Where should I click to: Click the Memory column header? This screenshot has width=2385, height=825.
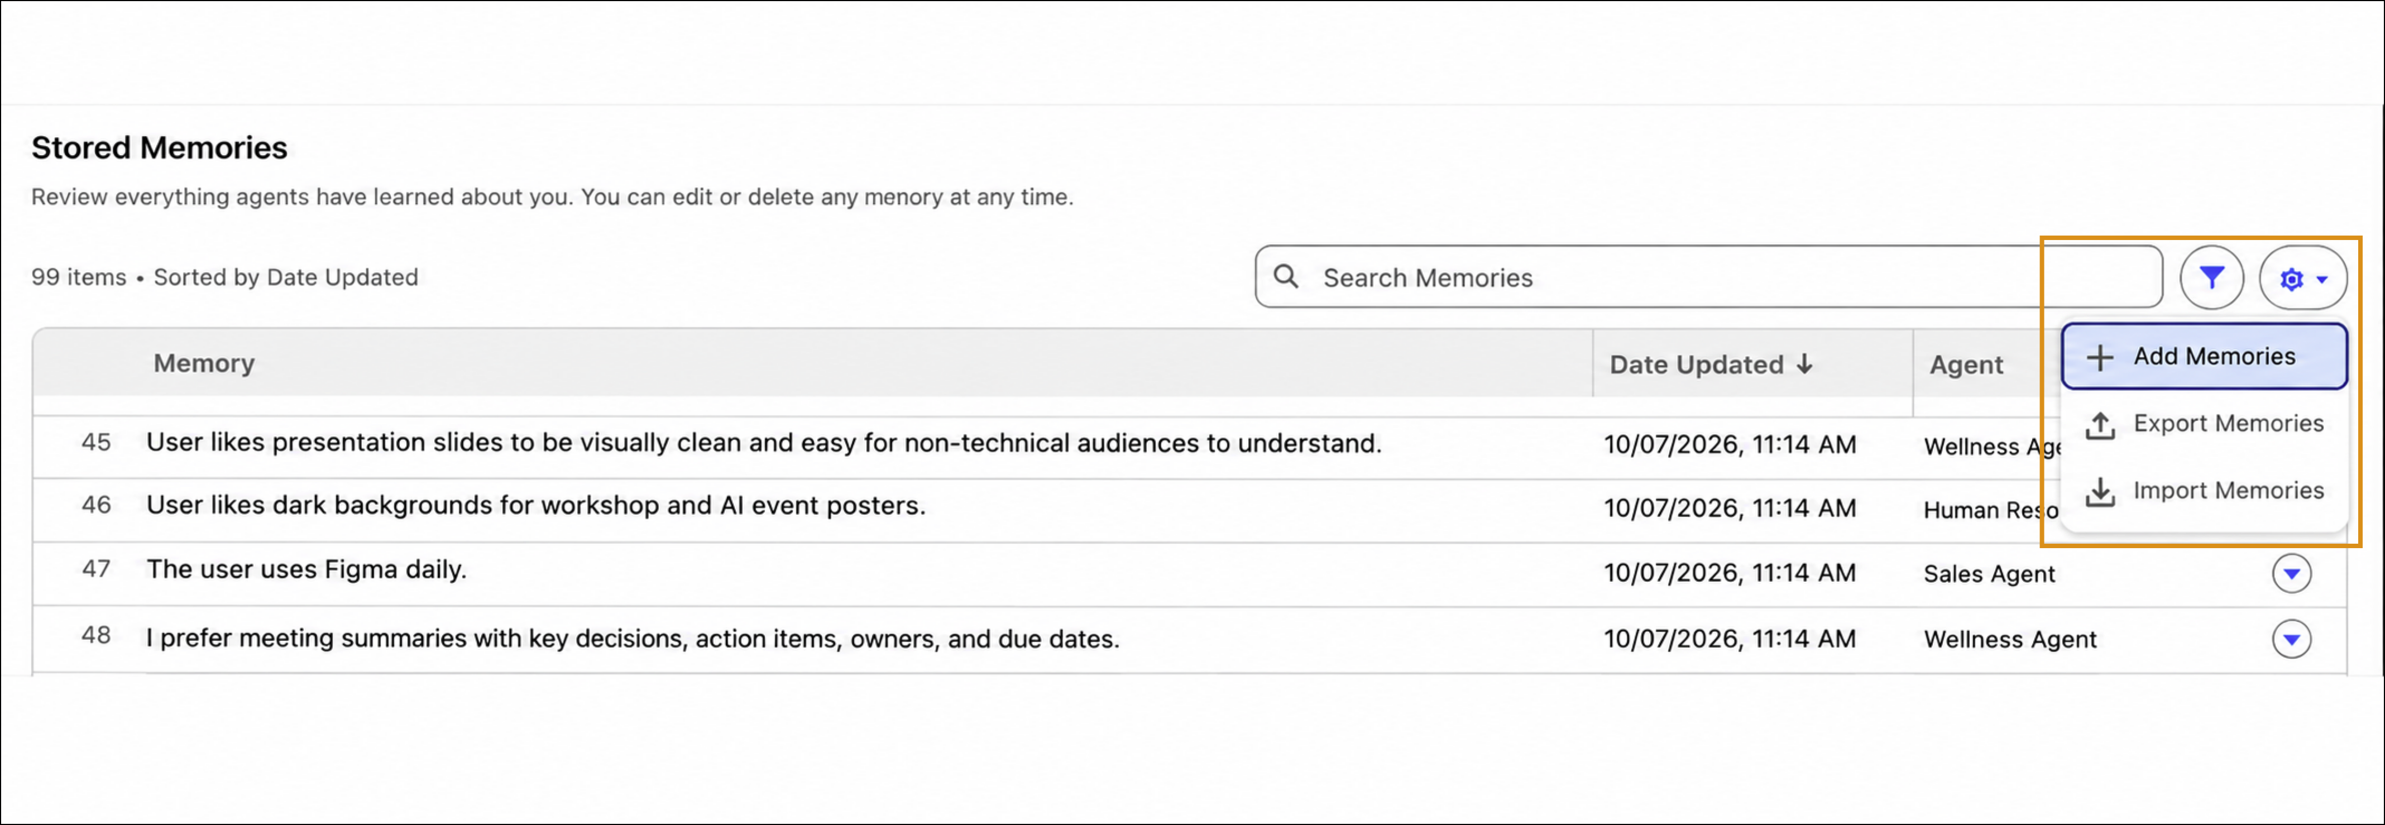pos(204,363)
